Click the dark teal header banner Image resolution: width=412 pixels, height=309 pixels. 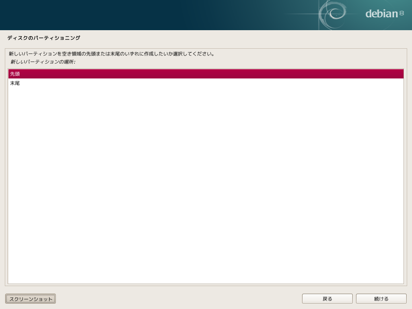click(161, 14)
